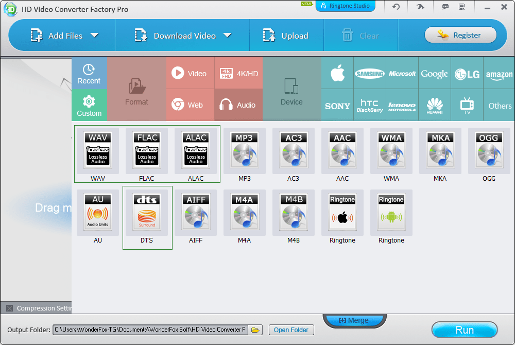
Task: Open the Video format category
Action: coord(190,73)
